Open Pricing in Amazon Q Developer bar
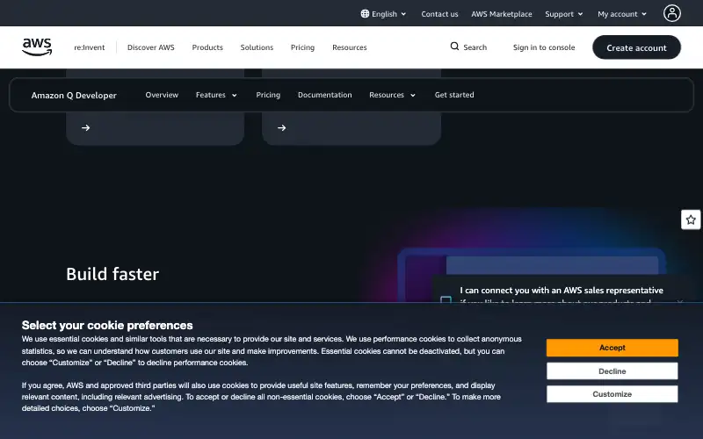Screen dimensions: 703x439 268,95
